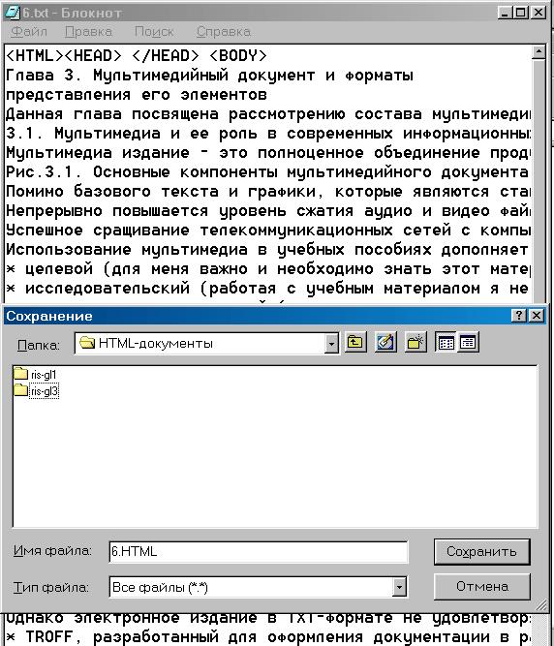Click the Notepad vertical scrollbar up arrow

pos(539,51)
